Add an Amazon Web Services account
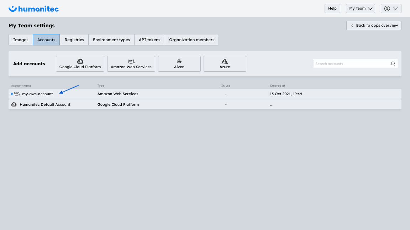The height and width of the screenshot is (230, 410). click(131, 64)
